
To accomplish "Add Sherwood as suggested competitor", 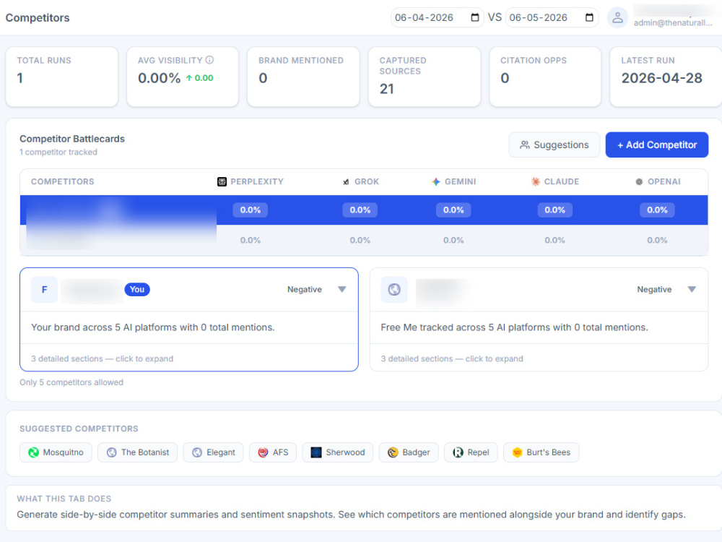I will tap(337, 452).
